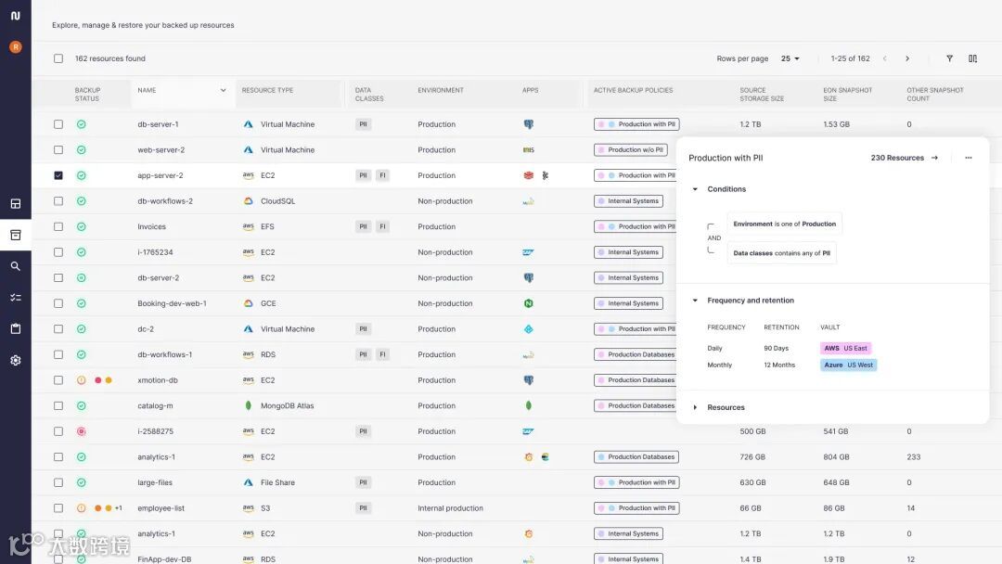Uncheck the app-server-2 row checkbox
1002x564 pixels.
coord(58,175)
